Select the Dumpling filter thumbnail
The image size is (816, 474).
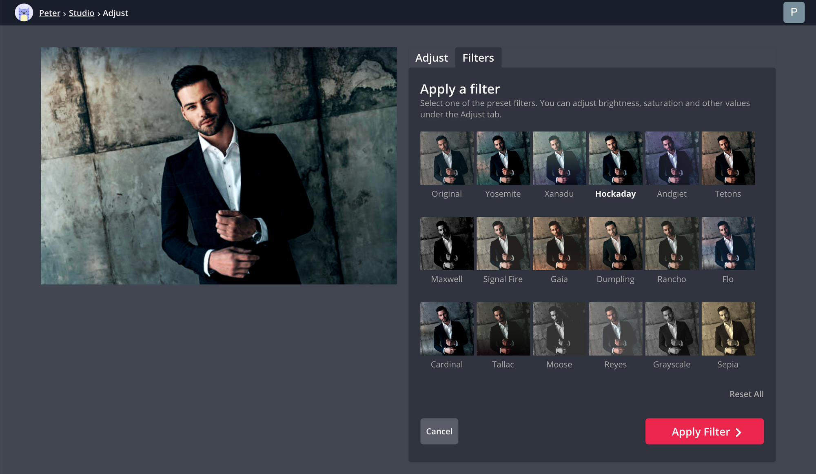click(x=615, y=243)
